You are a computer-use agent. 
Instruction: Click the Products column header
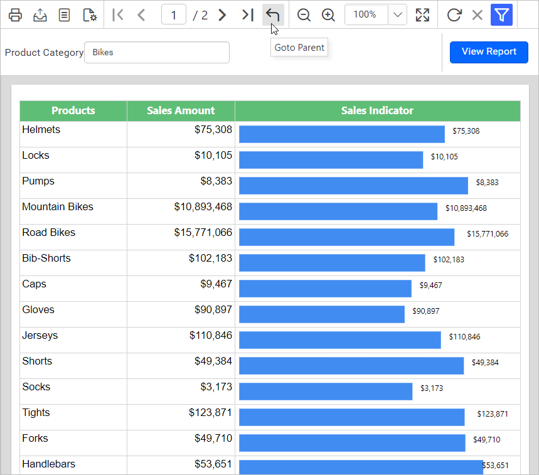(x=73, y=110)
